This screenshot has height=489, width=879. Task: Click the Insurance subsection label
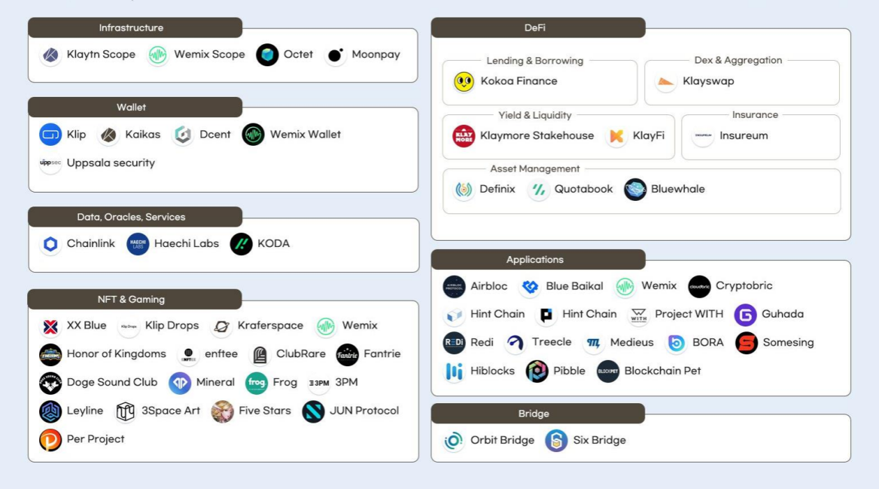(755, 115)
